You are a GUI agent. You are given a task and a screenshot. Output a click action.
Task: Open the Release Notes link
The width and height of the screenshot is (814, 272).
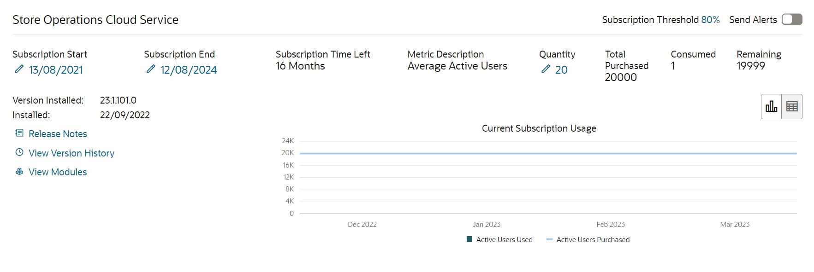tap(58, 134)
